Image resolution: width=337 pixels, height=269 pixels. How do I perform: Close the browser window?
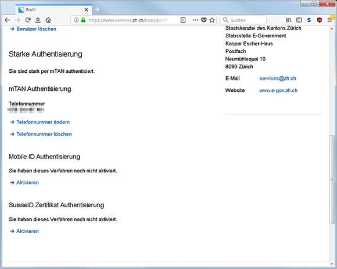coord(328,3)
